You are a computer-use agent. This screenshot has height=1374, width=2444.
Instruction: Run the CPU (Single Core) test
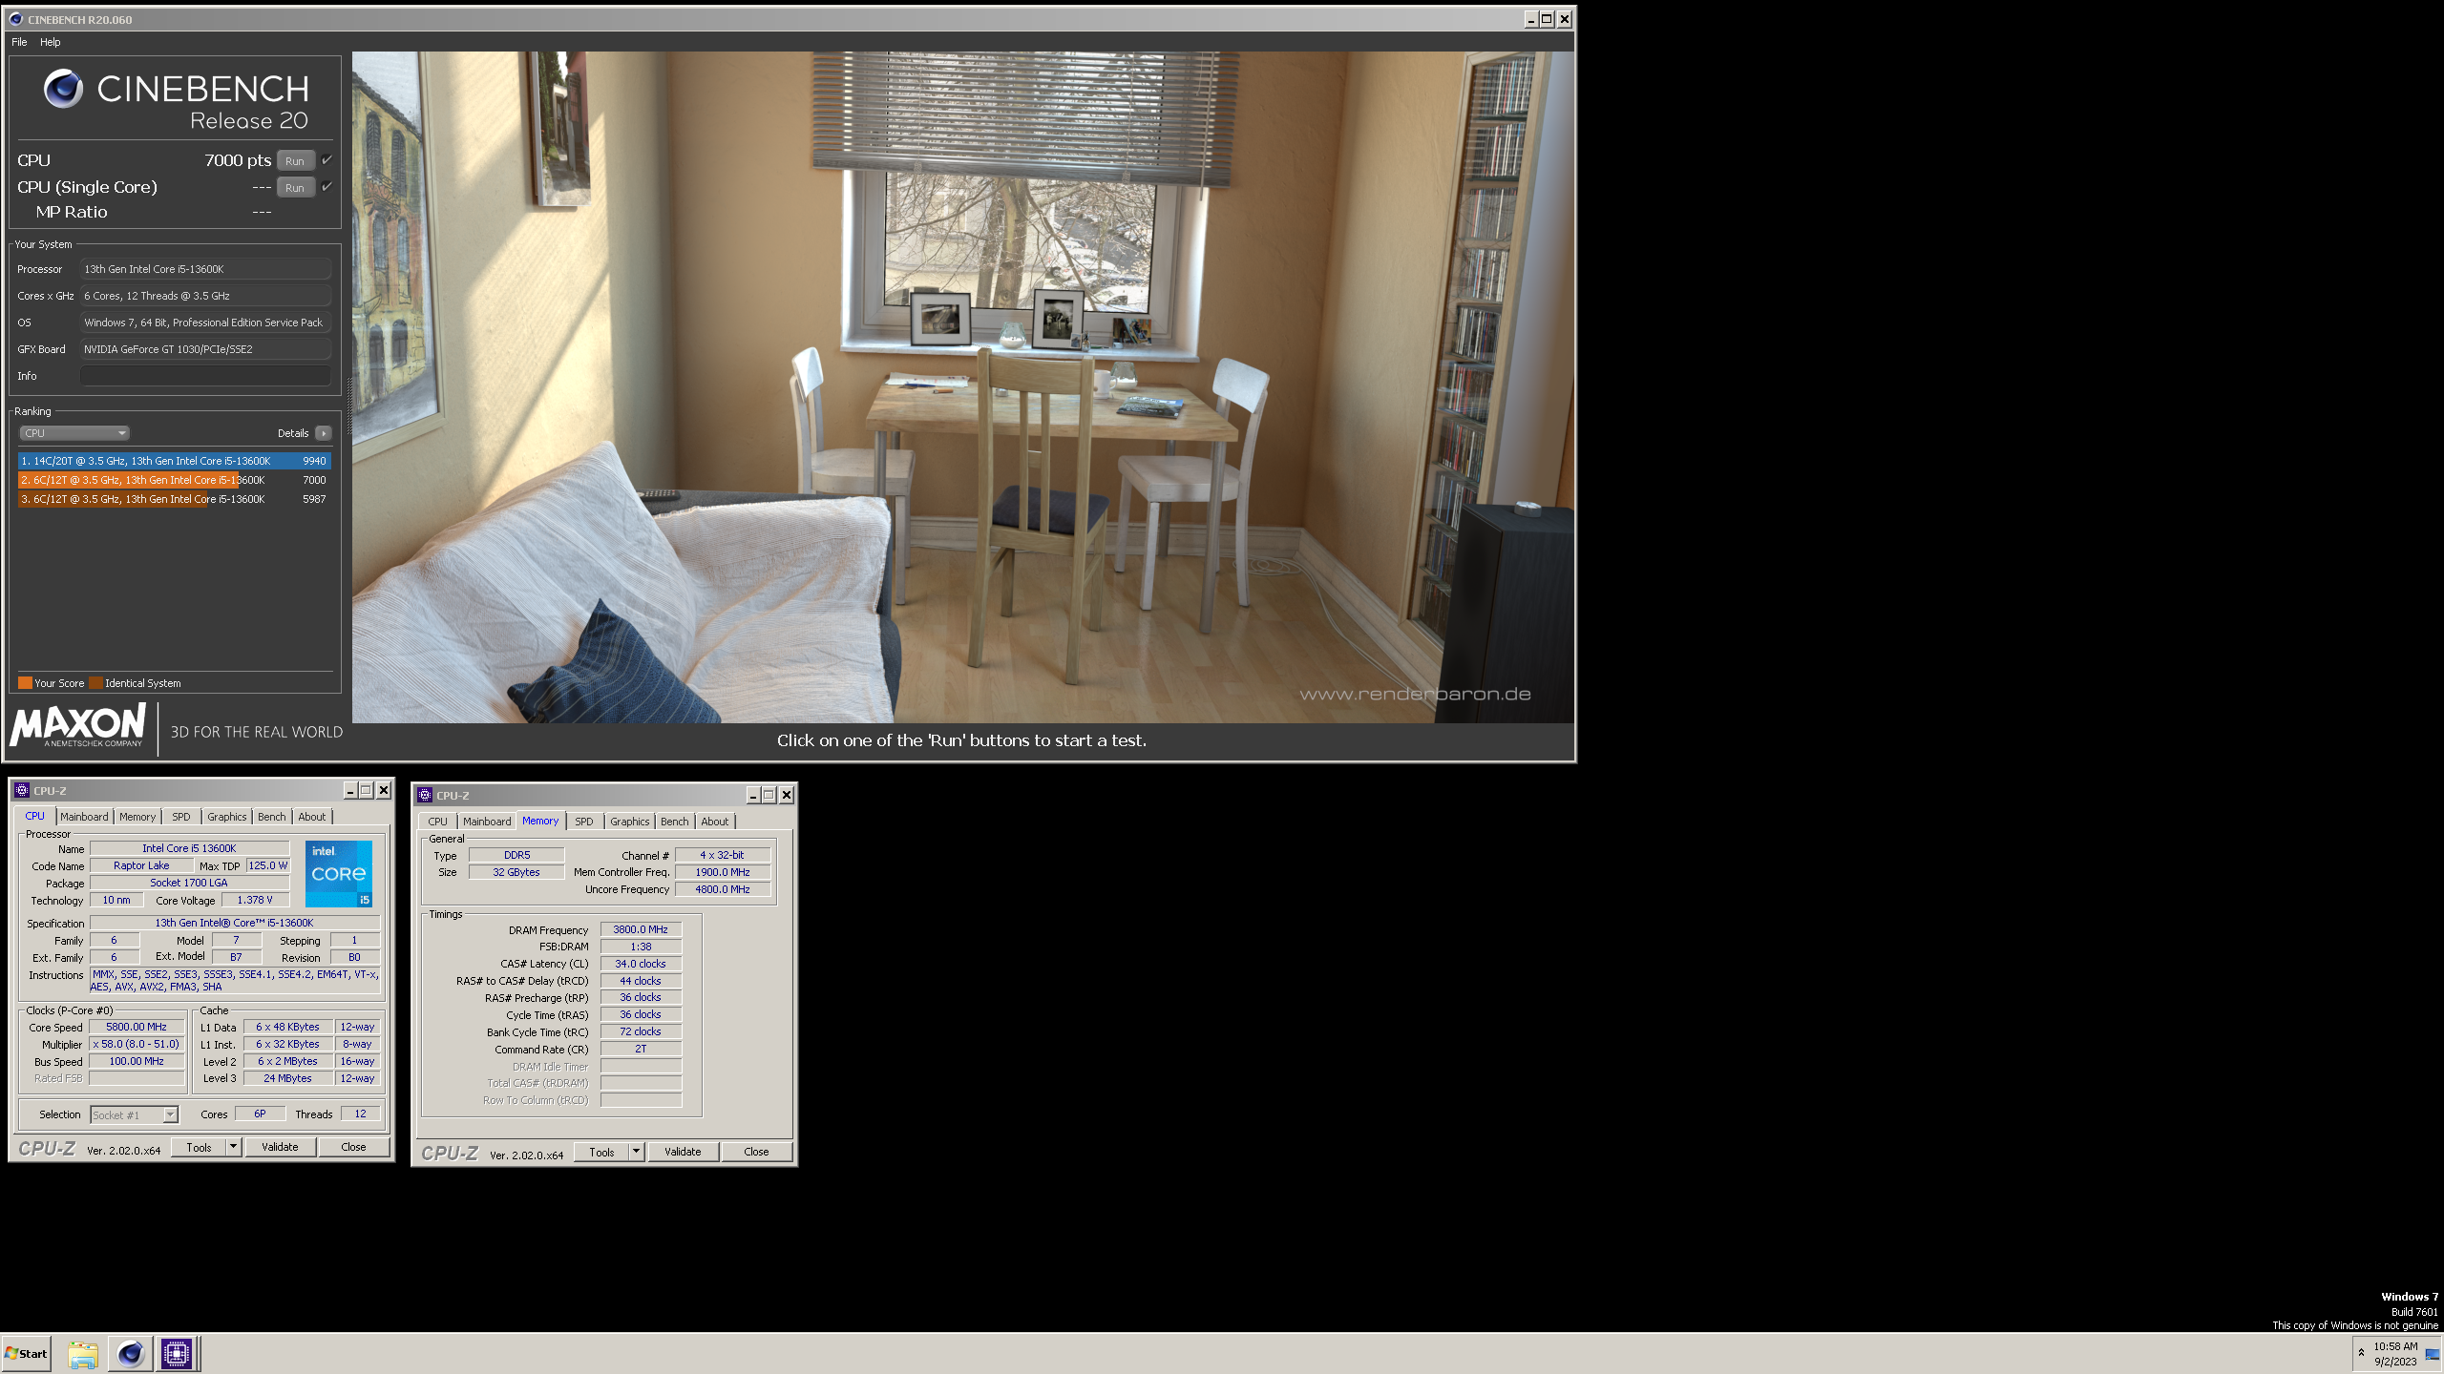(295, 188)
